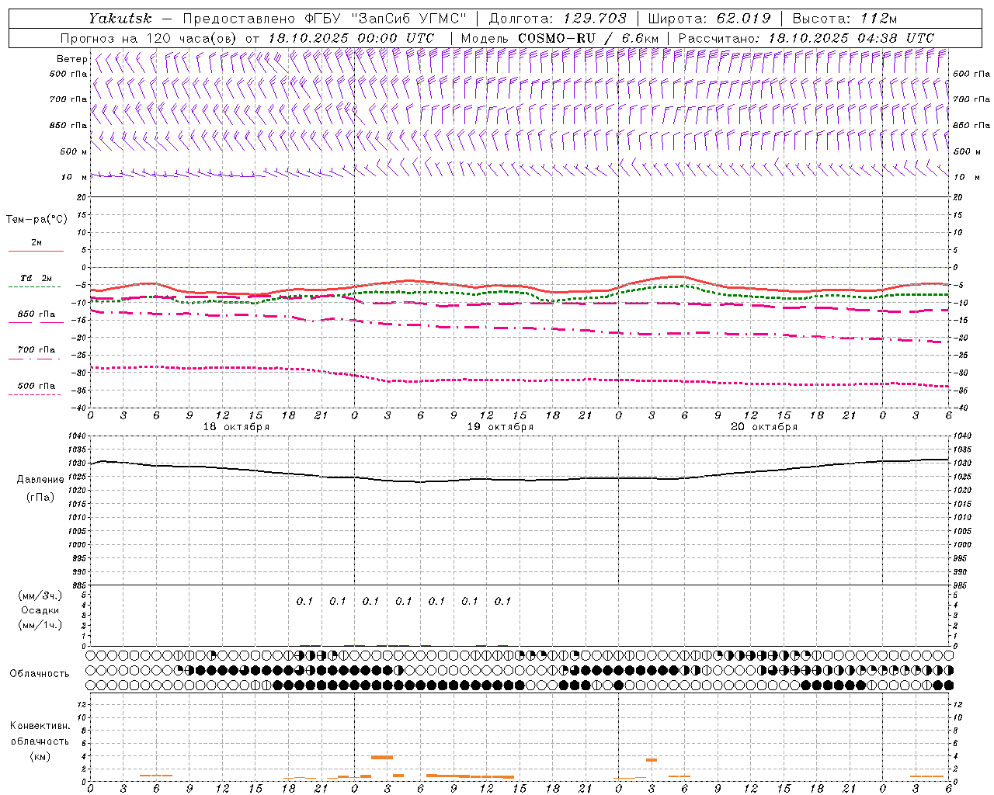
Task: Click the Ветер panel label
Action: pos(72,59)
